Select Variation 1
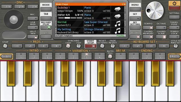This screenshot has width=181, height=102. [x=60, y=56]
